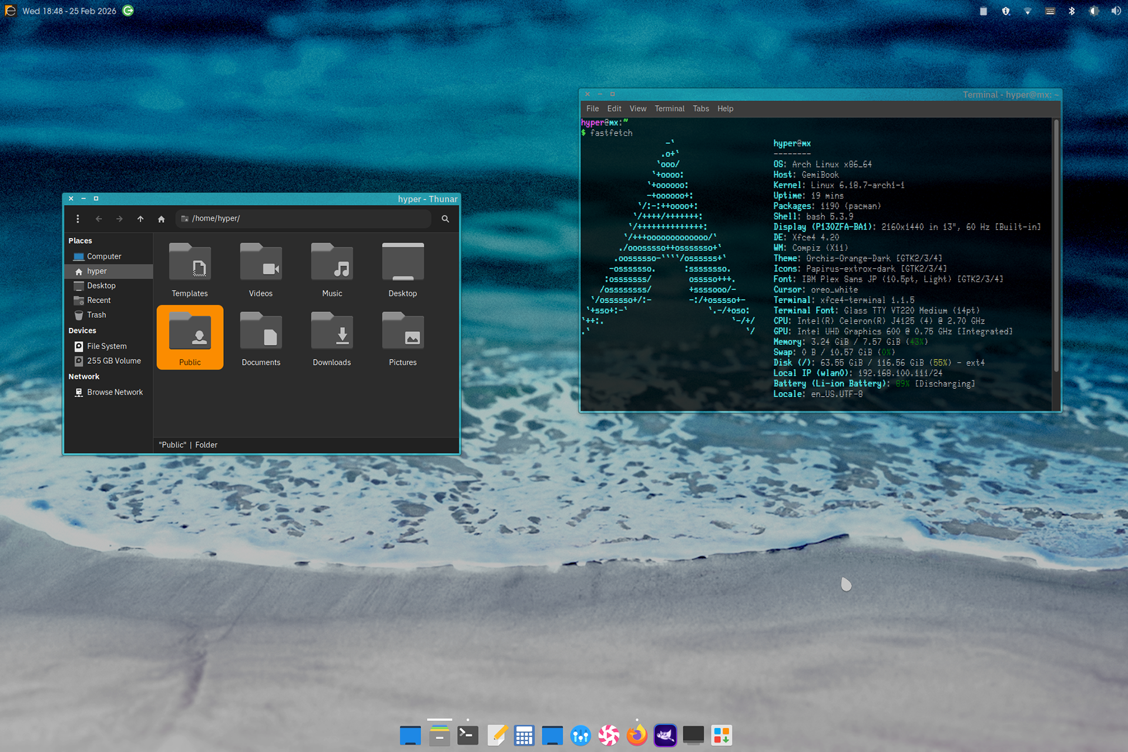Open the Tabs menu in terminal
Image resolution: width=1128 pixels, height=752 pixels.
[700, 109]
